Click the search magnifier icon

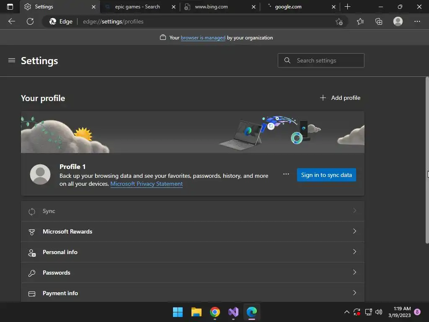[287, 60]
